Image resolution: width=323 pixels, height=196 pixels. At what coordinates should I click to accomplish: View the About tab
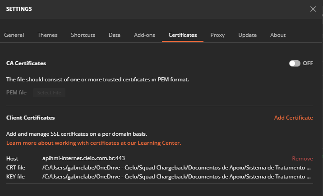(x=278, y=35)
